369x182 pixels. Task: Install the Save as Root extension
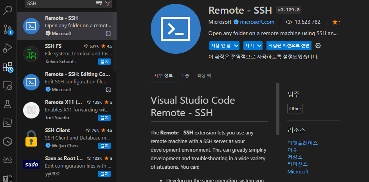[x=104, y=174]
